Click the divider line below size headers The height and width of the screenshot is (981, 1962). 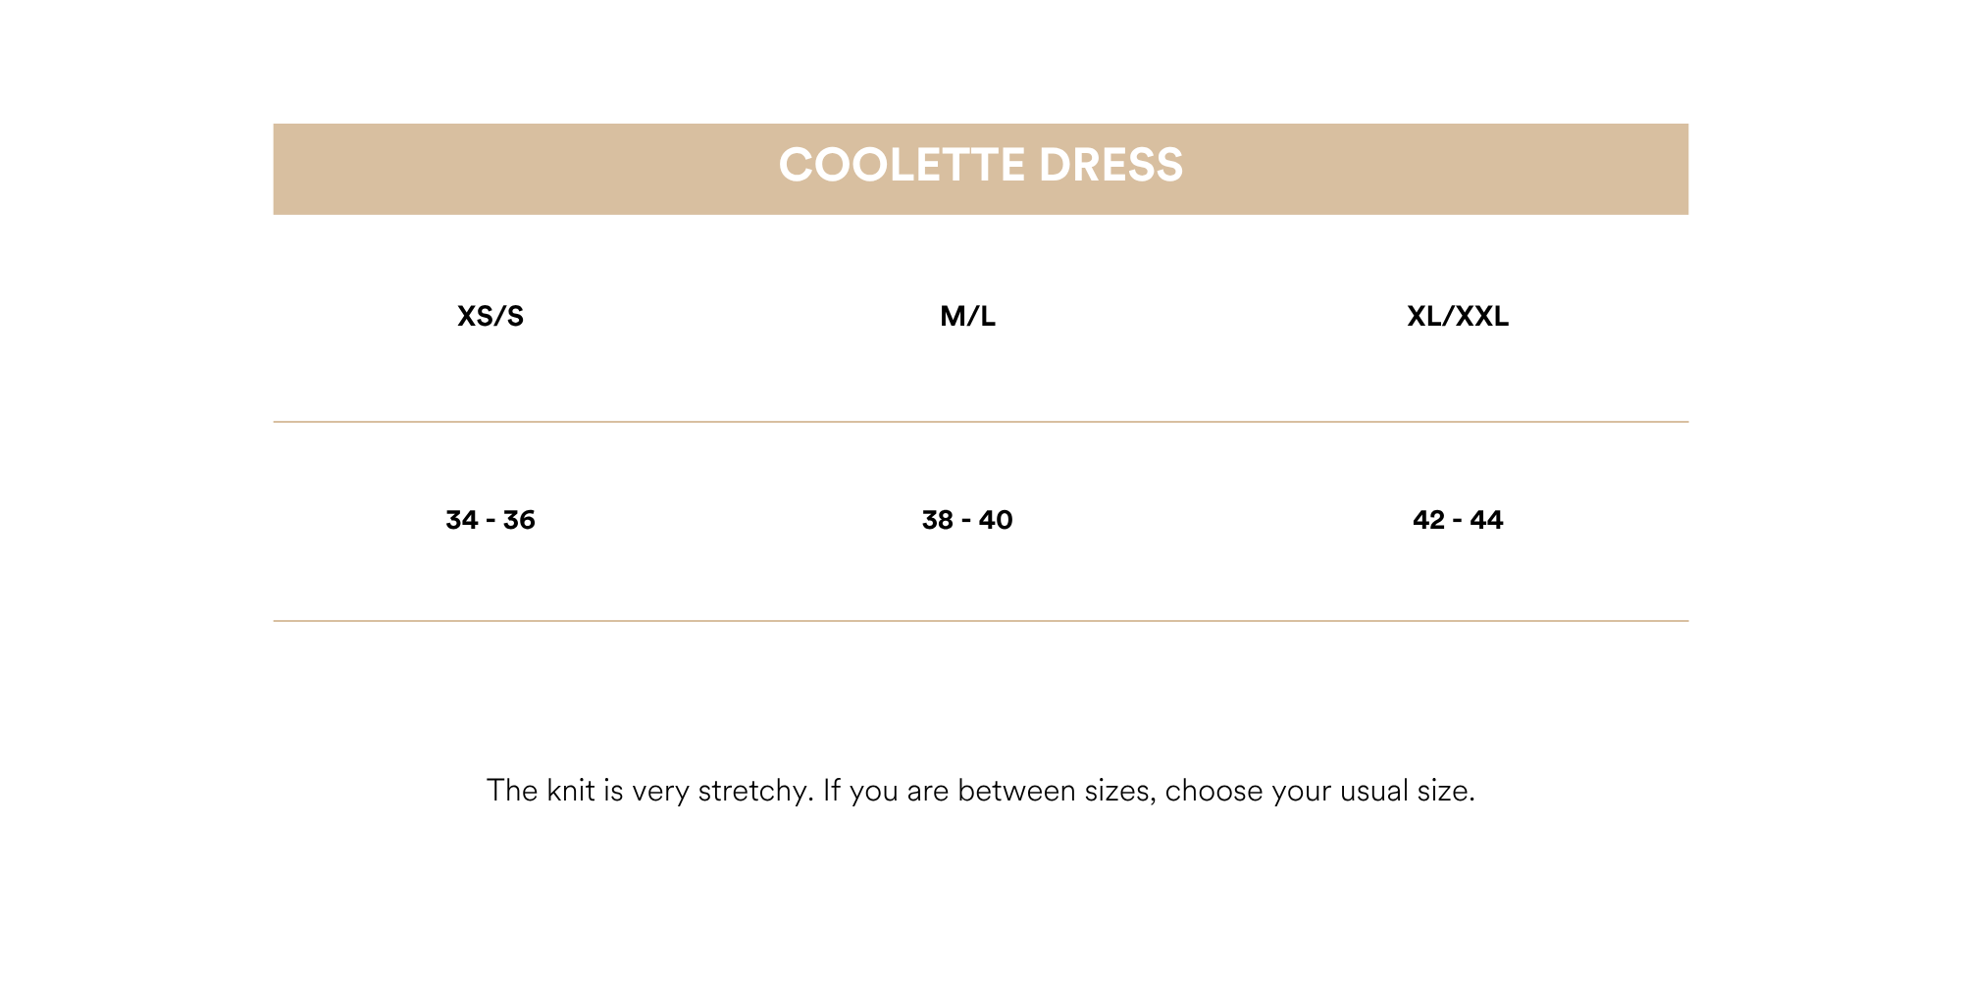coord(981,422)
